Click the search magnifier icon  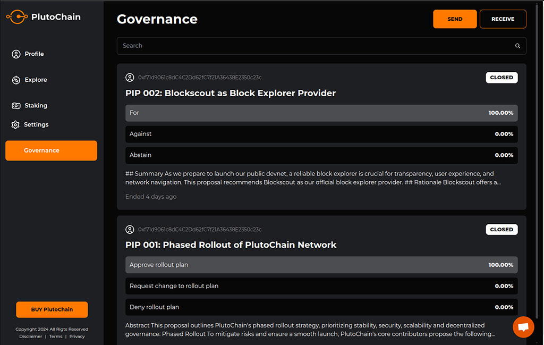click(x=517, y=46)
